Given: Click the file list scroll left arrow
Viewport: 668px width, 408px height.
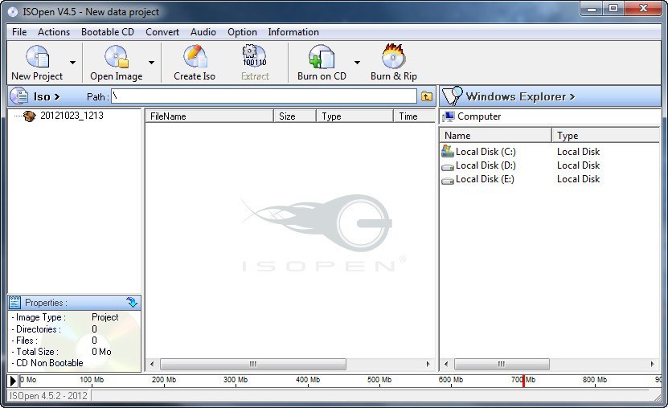Looking at the screenshot, I should click(152, 364).
